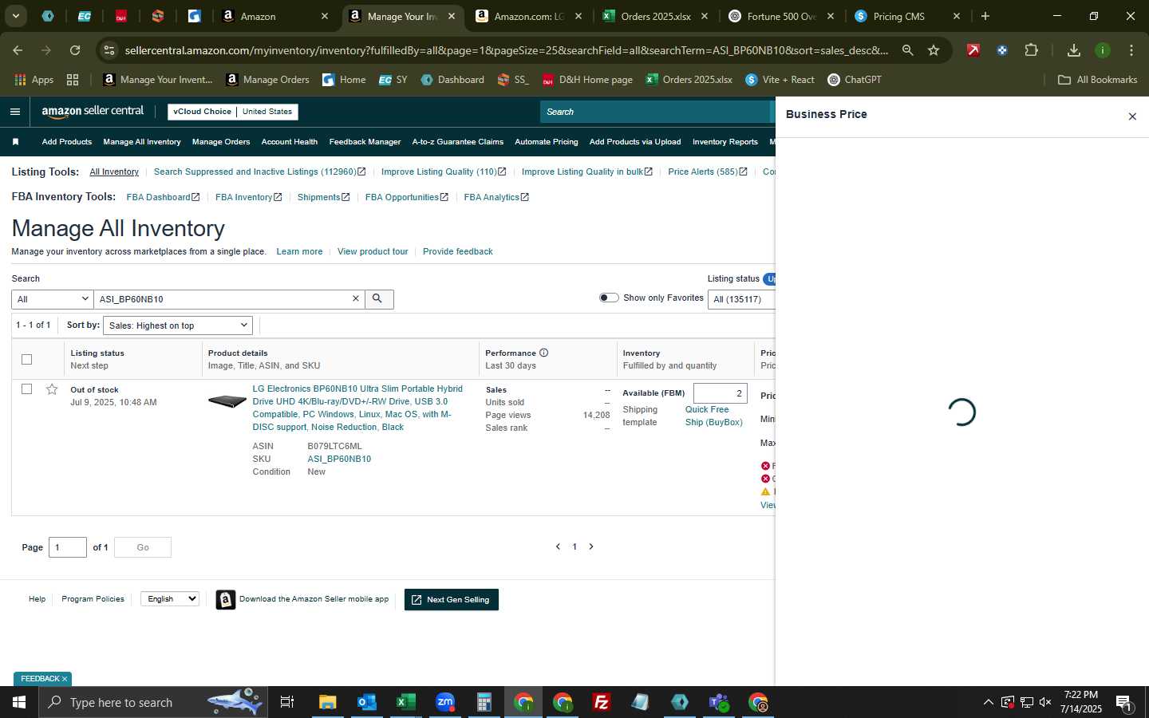This screenshot has width=1149, height=718.
Task: Open ChatGPT bookmark
Action: point(855,80)
